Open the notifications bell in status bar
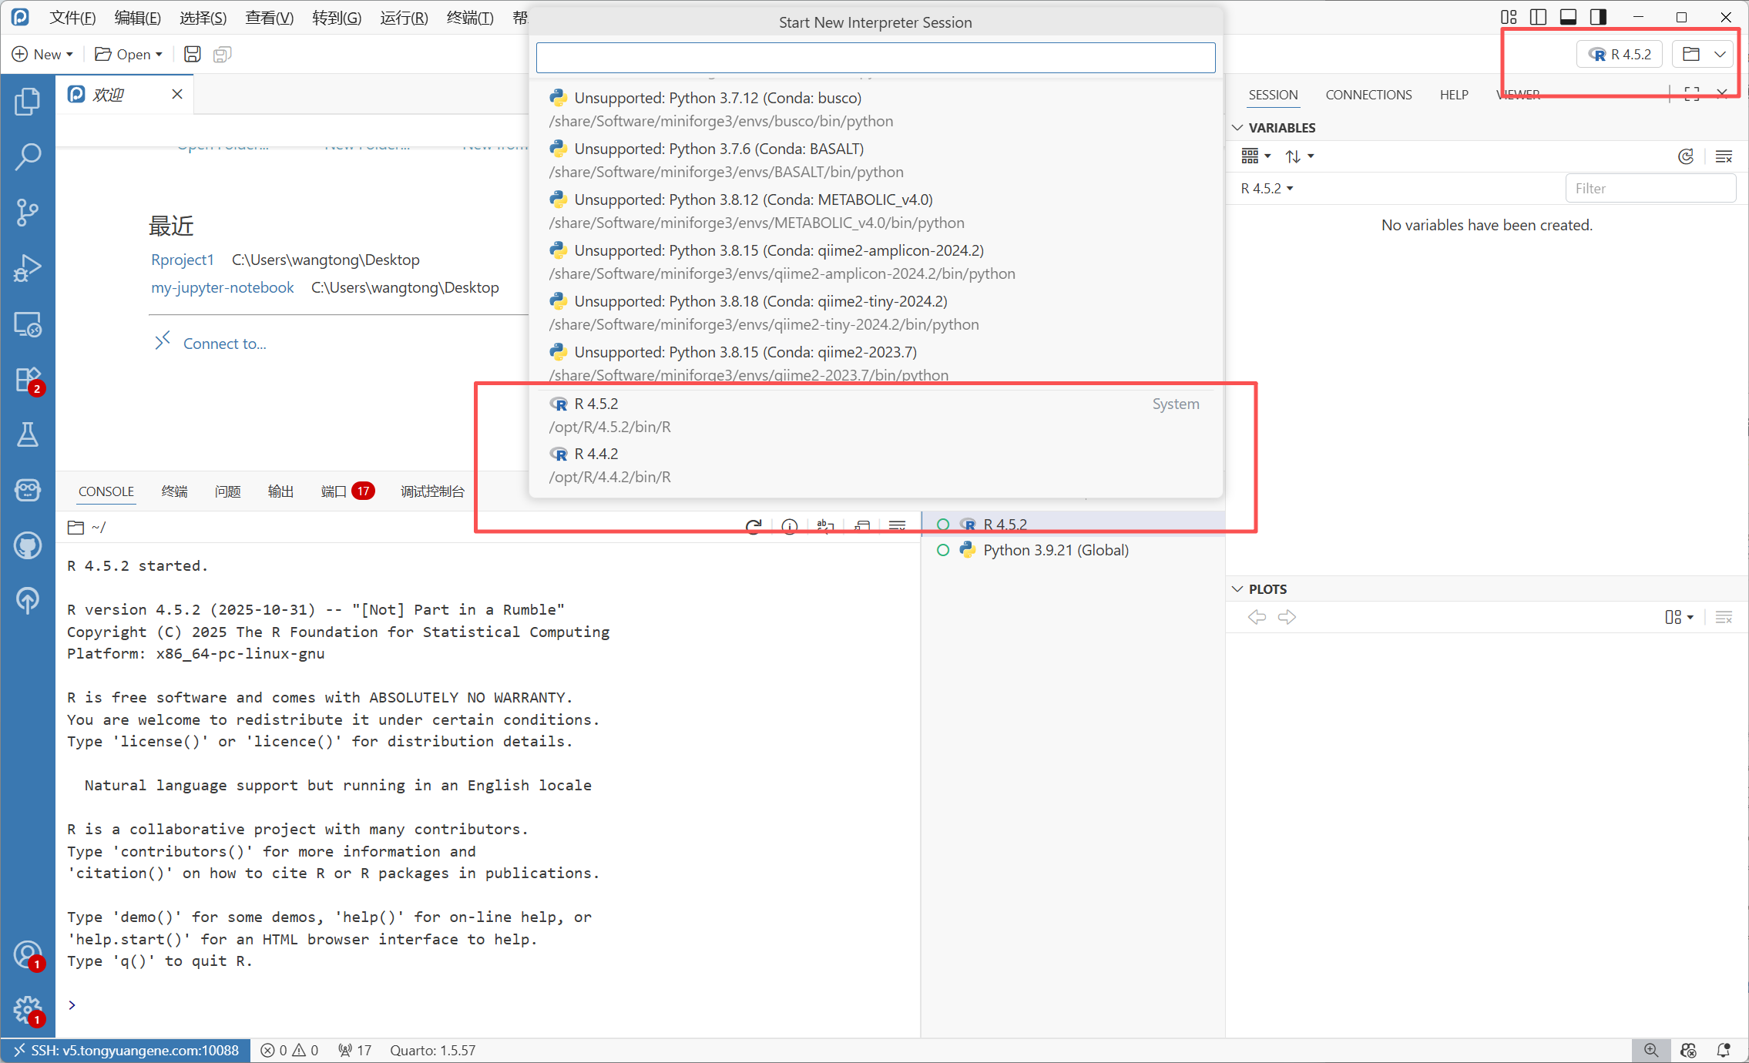Viewport: 1749px width, 1063px height. click(1724, 1051)
